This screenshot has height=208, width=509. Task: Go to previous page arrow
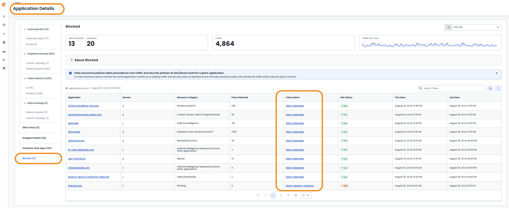(266, 195)
